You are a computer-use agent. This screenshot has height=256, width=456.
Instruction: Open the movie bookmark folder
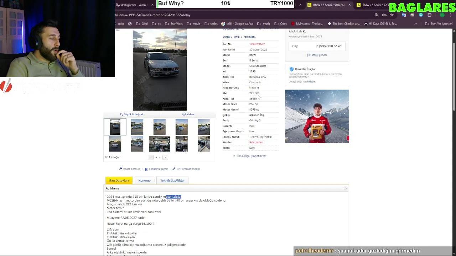point(193,24)
